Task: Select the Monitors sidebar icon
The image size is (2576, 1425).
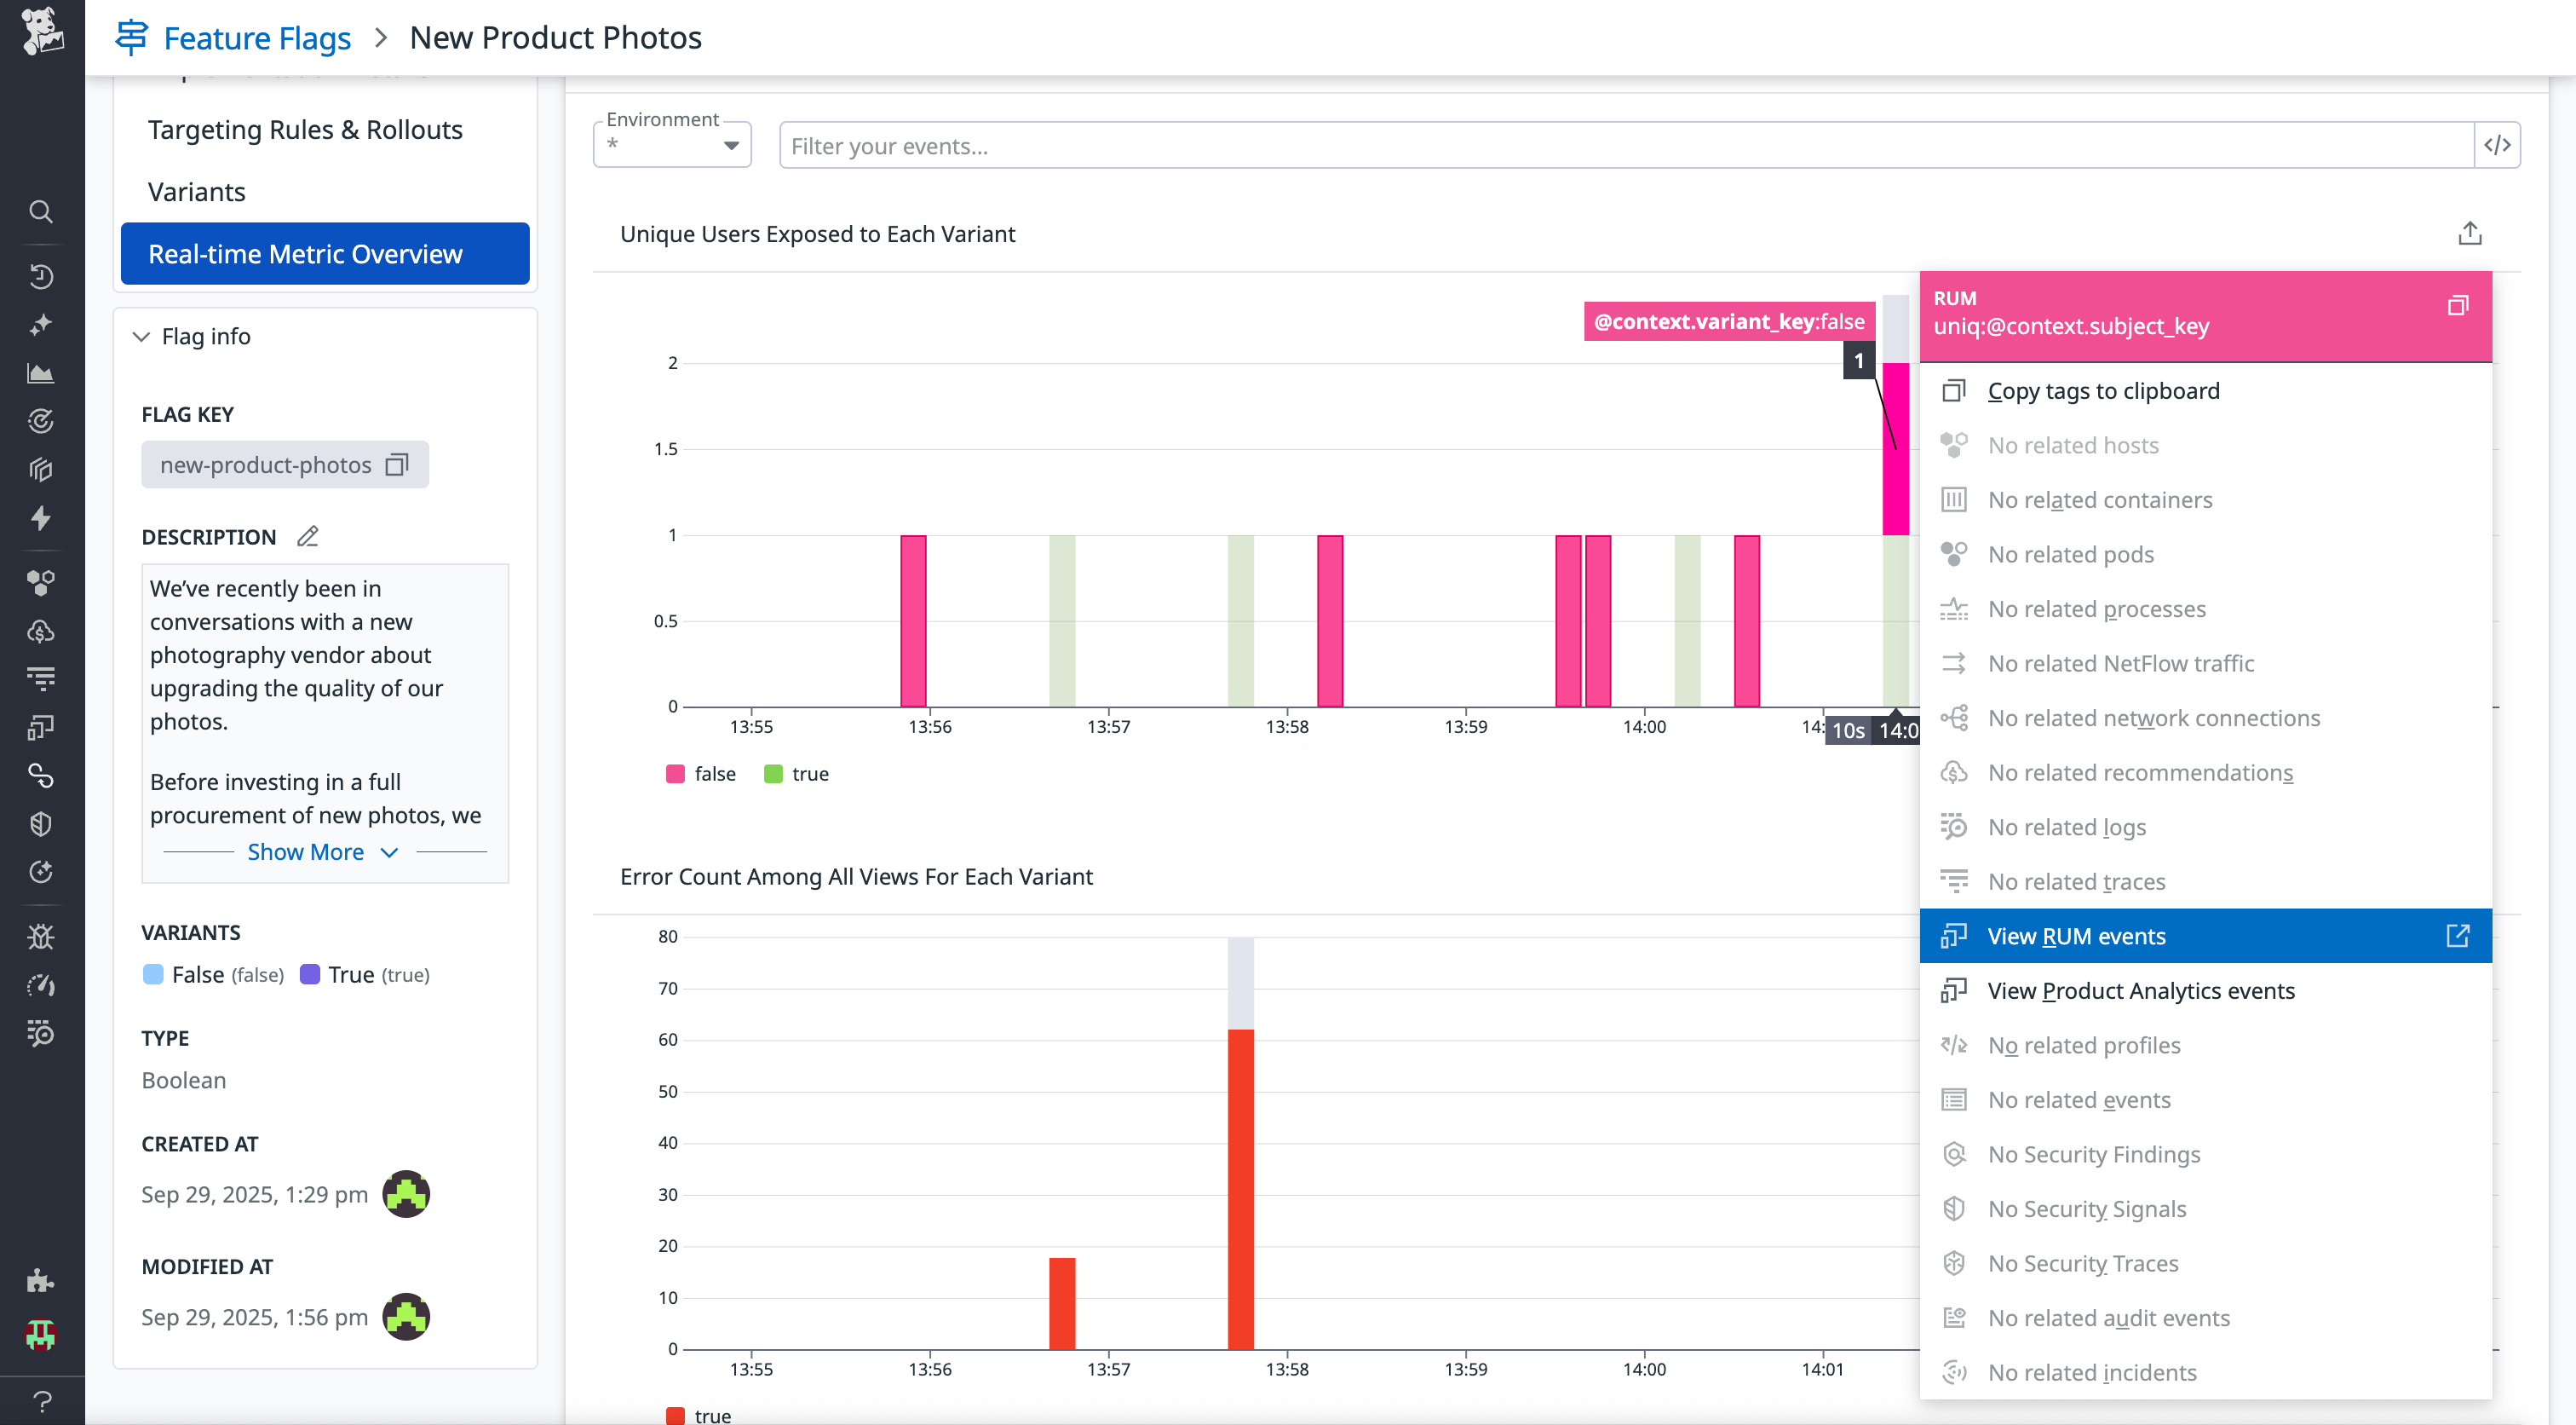Action: click(41, 421)
